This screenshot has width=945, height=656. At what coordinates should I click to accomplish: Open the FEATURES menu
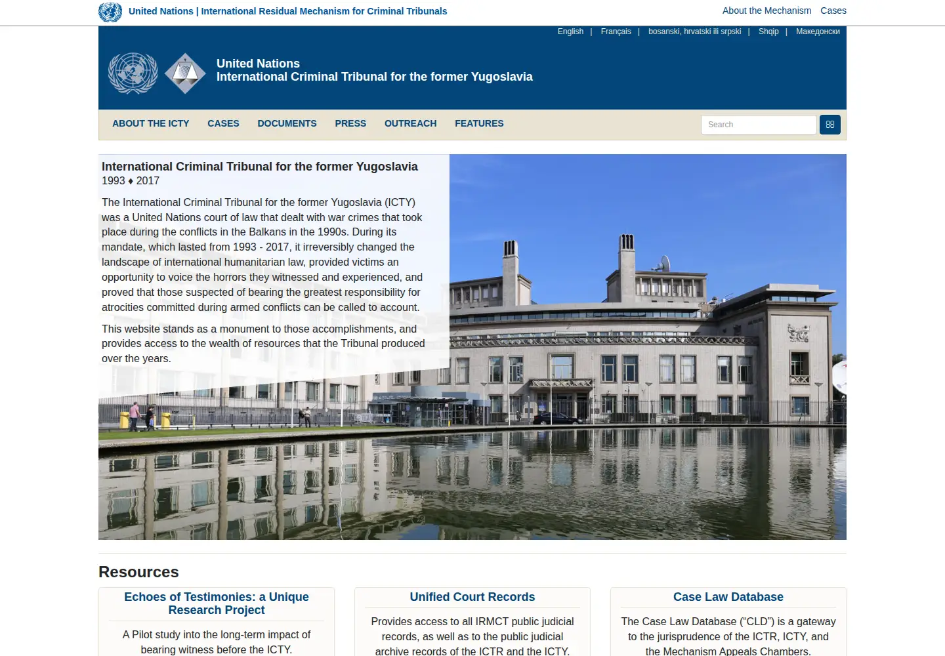(x=479, y=123)
